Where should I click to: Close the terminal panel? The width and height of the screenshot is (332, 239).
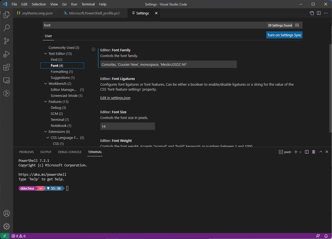click(327, 152)
